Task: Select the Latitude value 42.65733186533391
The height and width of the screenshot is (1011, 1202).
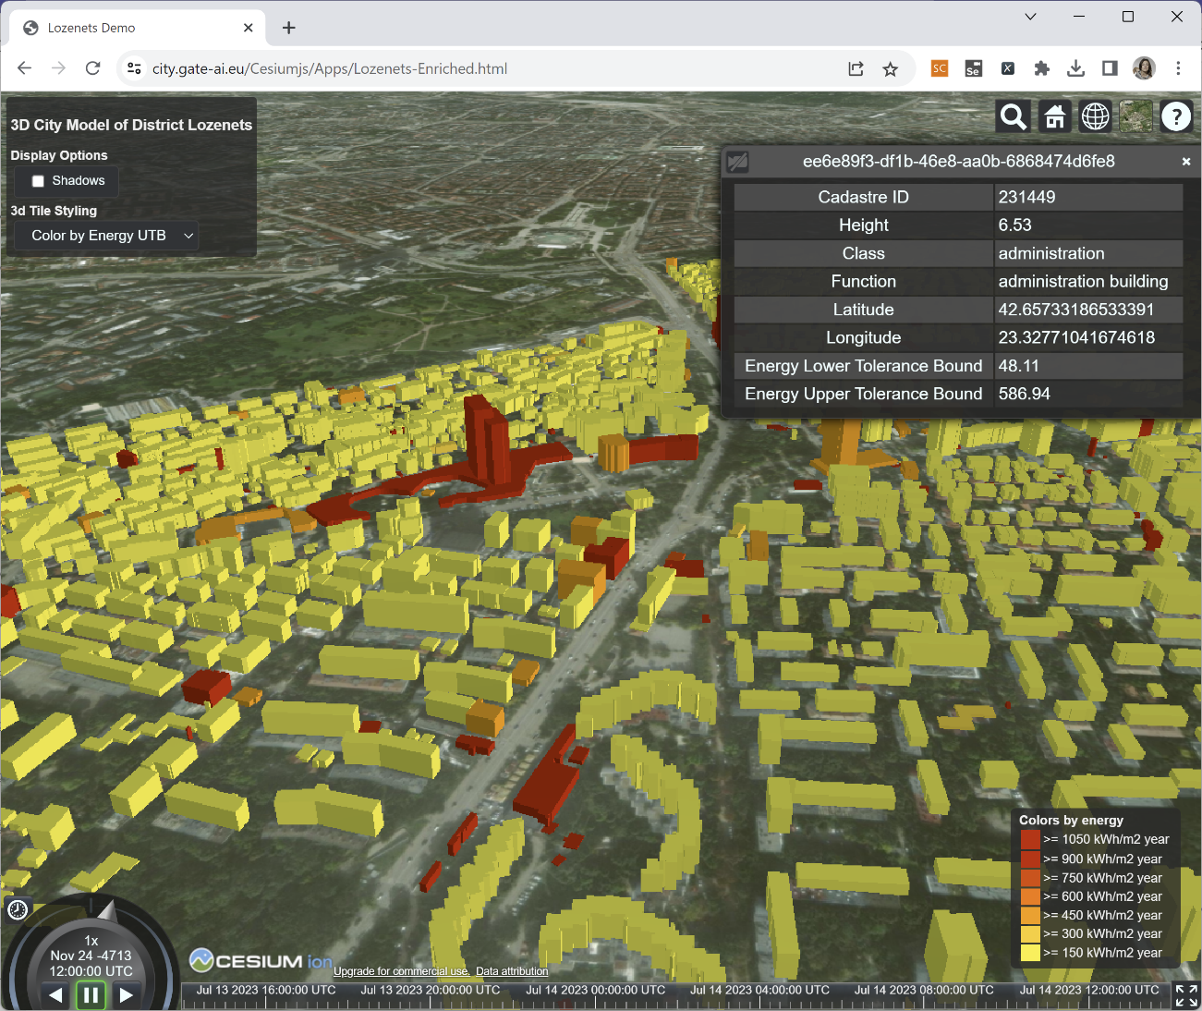Action: pos(1075,310)
